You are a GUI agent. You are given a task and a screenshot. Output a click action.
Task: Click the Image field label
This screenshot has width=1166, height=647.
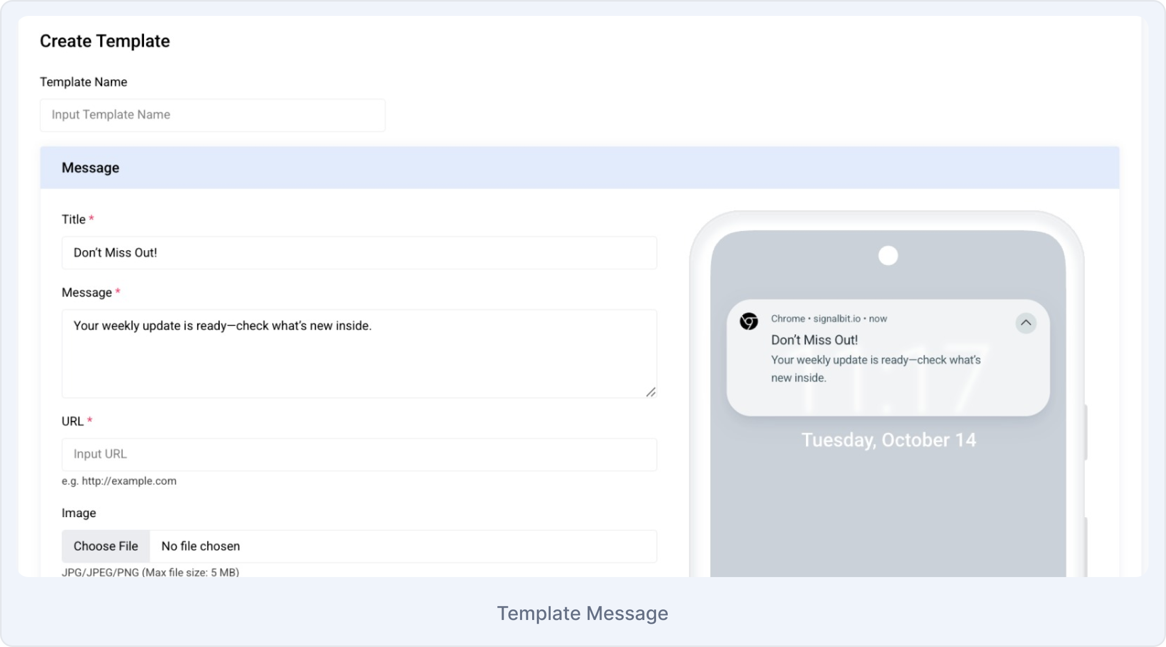(x=79, y=513)
